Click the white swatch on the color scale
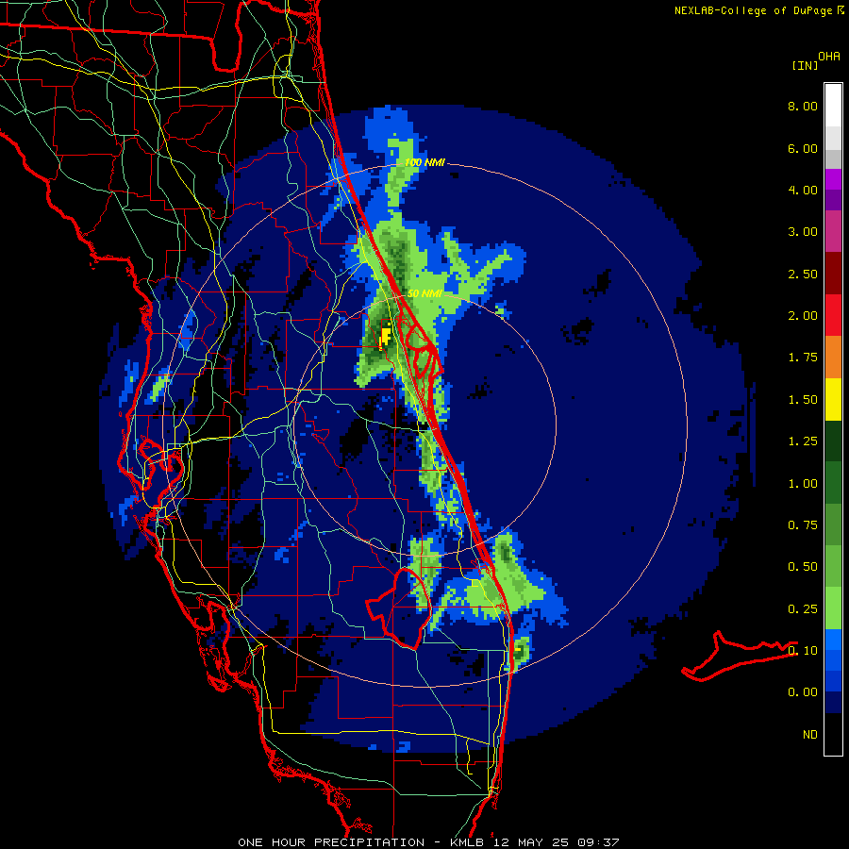The image size is (849, 849). pos(833,106)
